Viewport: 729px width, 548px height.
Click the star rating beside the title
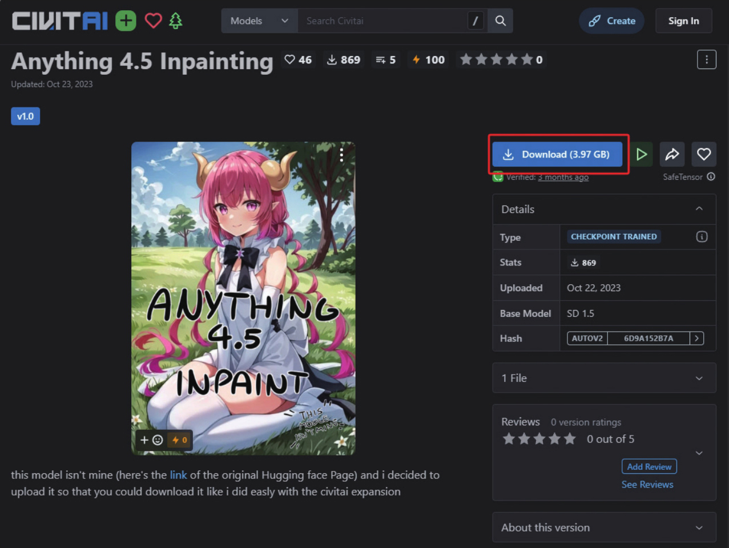point(501,60)
